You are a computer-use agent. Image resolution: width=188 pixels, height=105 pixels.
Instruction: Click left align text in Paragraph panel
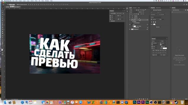[111, 13]
